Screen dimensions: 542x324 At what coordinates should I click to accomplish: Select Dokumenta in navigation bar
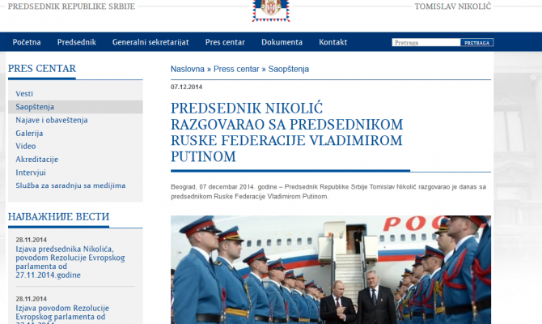tap(282, 42)
